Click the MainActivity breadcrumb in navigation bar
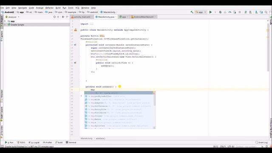The height and width of the screenshot is (153, 272). coord(108,12)
